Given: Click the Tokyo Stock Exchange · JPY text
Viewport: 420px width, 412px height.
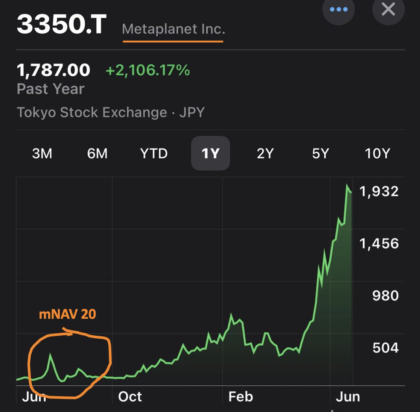Looking at the screenshot, I should pyautogui.click(x=111, y=112).
